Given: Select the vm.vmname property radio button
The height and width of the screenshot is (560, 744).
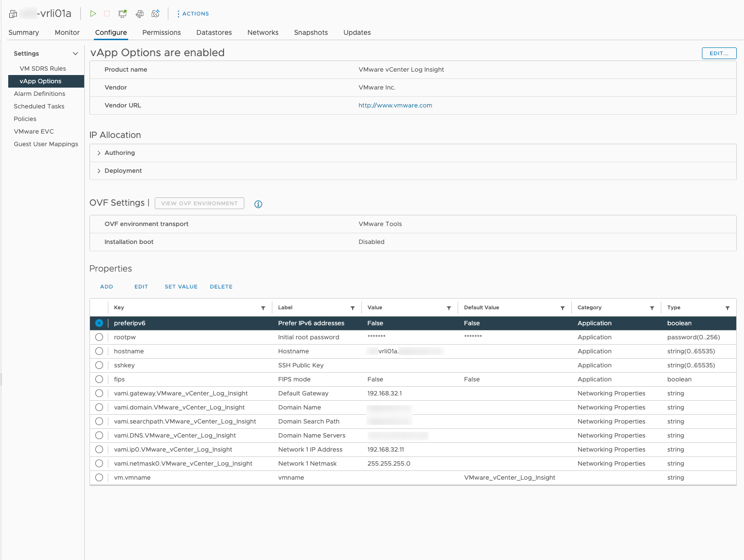Looking at the screenshot, I should coord(99,477).
